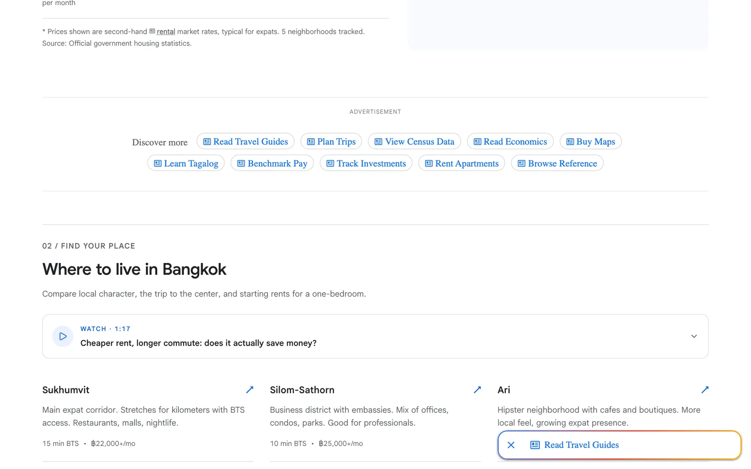
Task: Select the Benchmark Pay chip
Action: [x=272, y=163]
